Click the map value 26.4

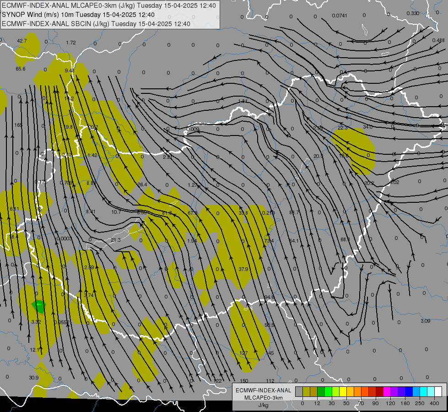click(142, 184)
